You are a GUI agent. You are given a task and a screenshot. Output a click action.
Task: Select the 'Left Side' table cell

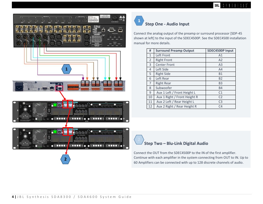click(180, 69)
